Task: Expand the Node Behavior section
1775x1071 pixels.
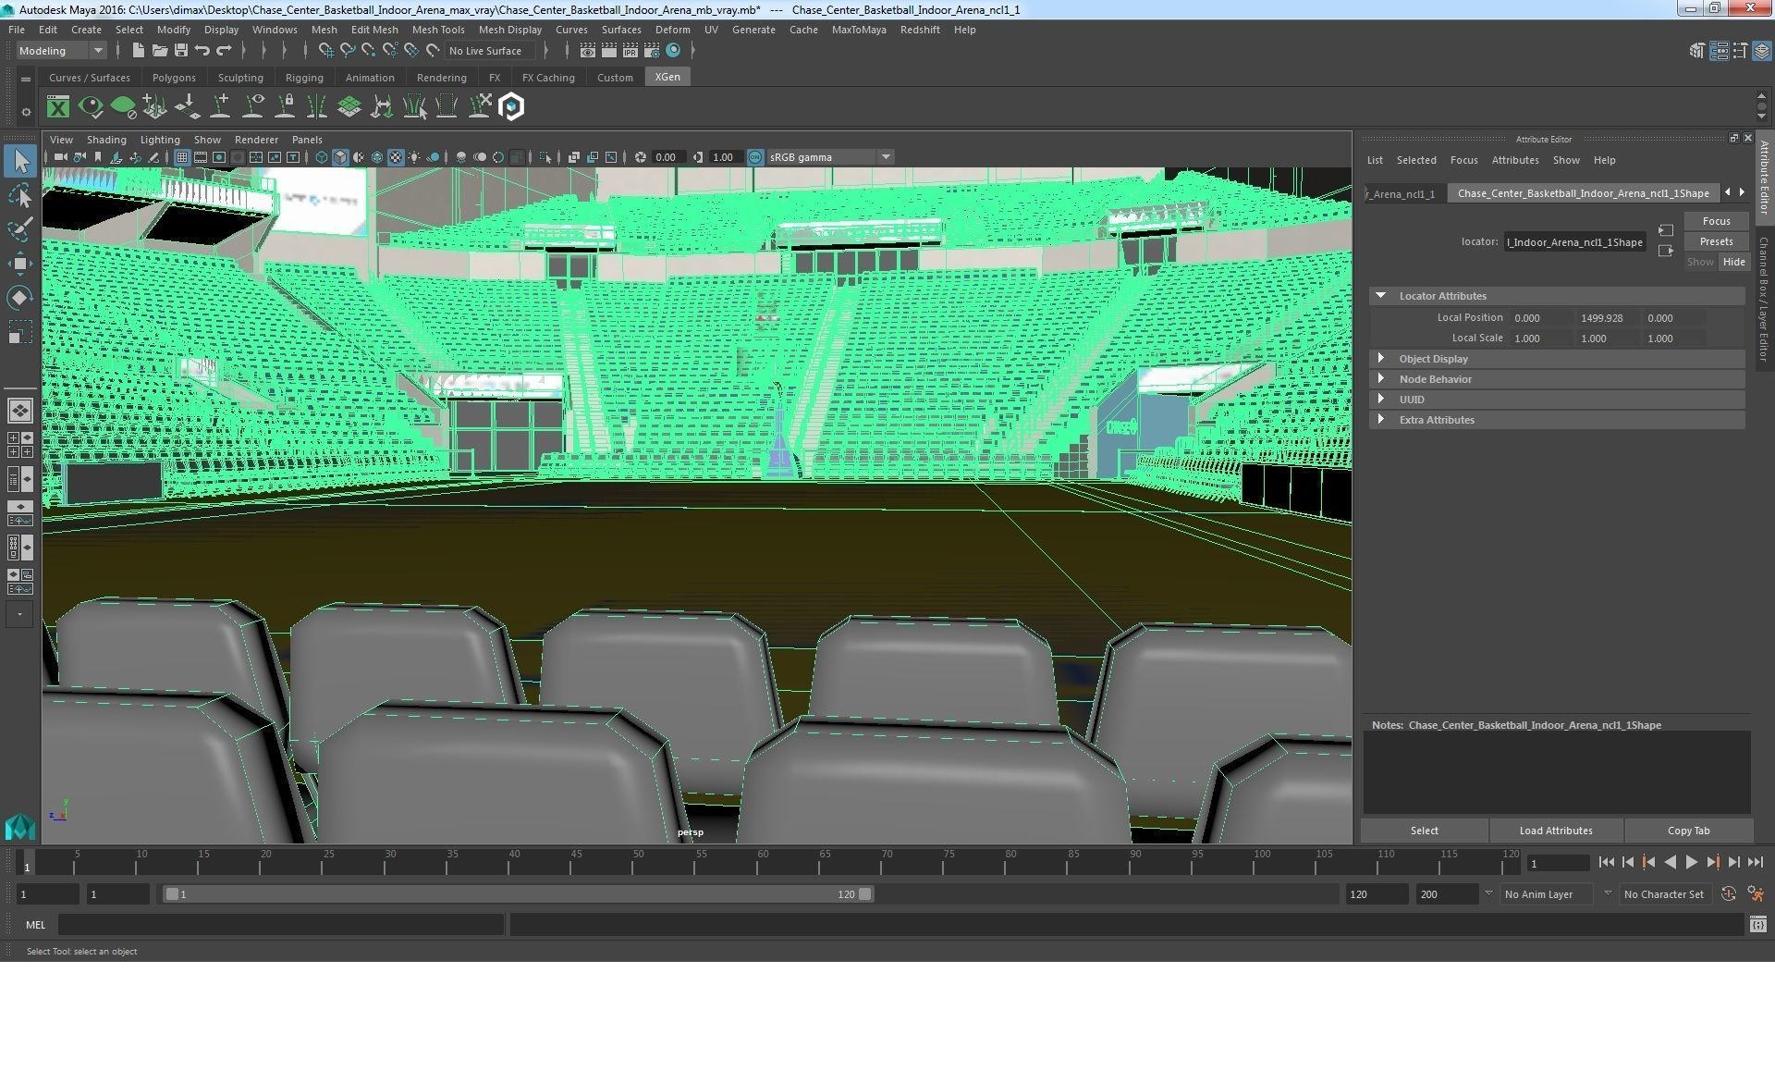Action: click(1381, 379)
